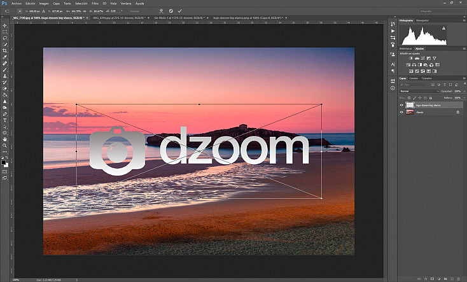This screenshot has height=282, width=467.
Task: Select the Crop tool
Action: click(x=4, y=51)
